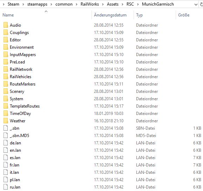Image resolution: width=203 pixels, height=191 pixels.
Task: Select the Audio folder icon
Action: [x=6, y=25]
